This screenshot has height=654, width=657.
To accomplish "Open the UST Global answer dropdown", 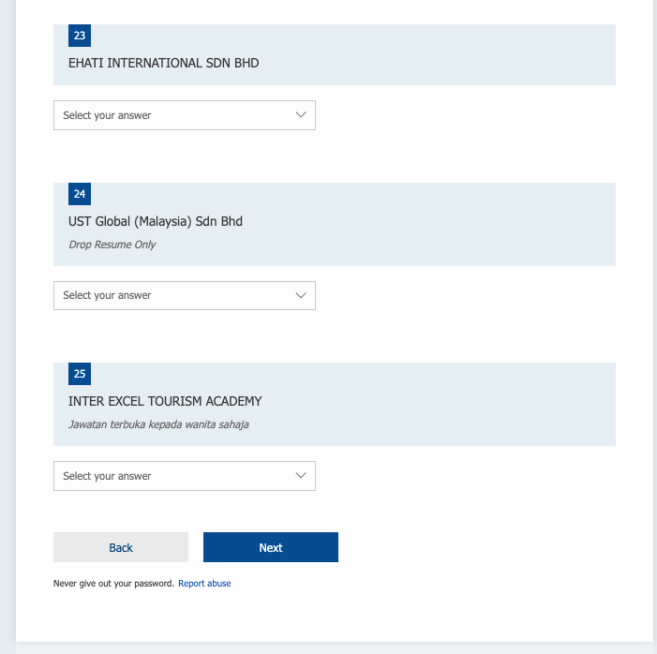I will [x=184, y=295].
